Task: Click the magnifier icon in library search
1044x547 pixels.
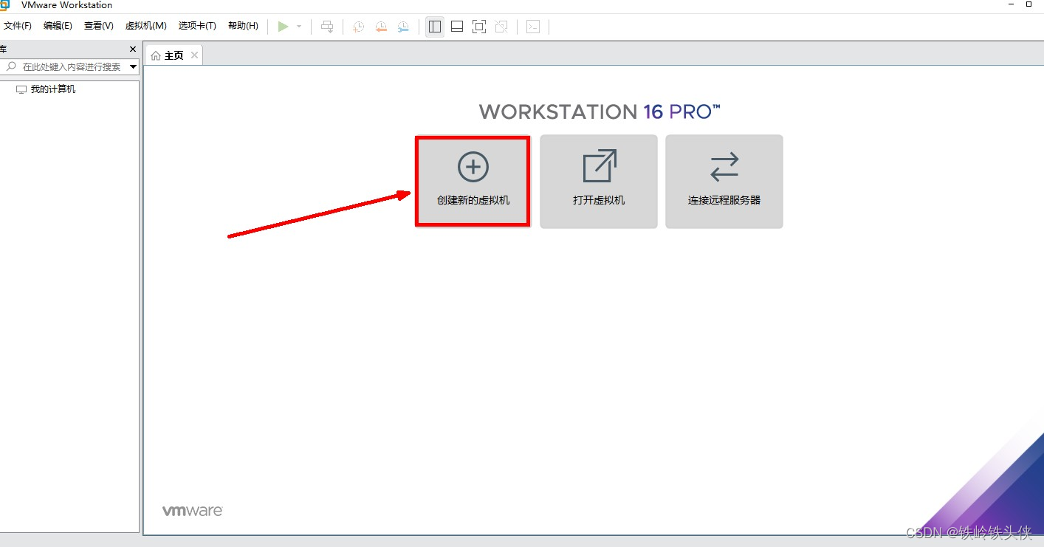Action: tap(11, 66)
